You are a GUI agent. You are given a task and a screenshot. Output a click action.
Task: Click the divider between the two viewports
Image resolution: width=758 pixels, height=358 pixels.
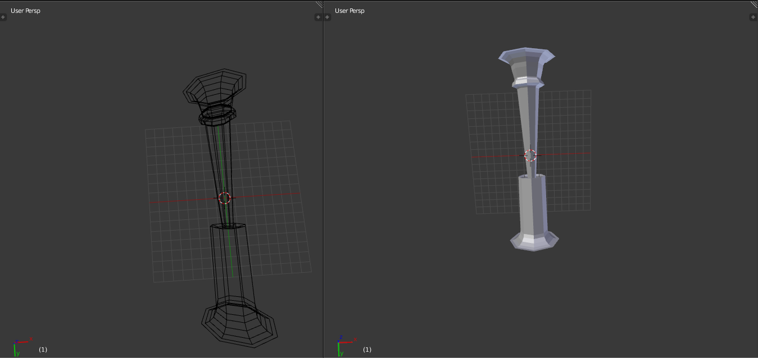324,179
